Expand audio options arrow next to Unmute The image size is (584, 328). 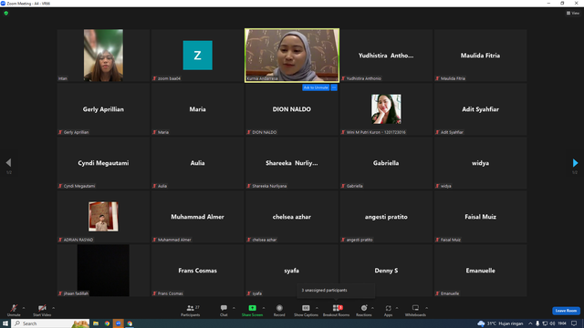[x=24, y=308]
